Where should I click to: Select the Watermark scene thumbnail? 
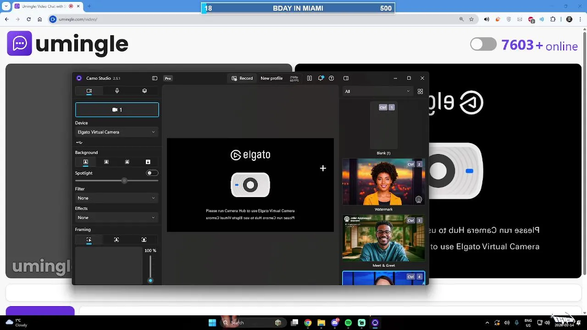(383, 182)
